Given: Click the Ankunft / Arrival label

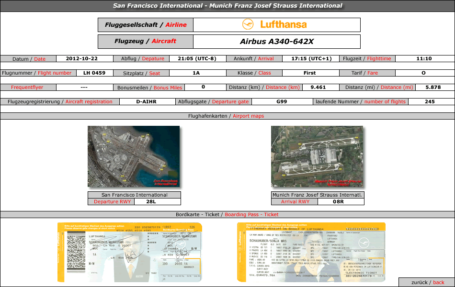Looking at the screenshot, I should tap(254, 58).
